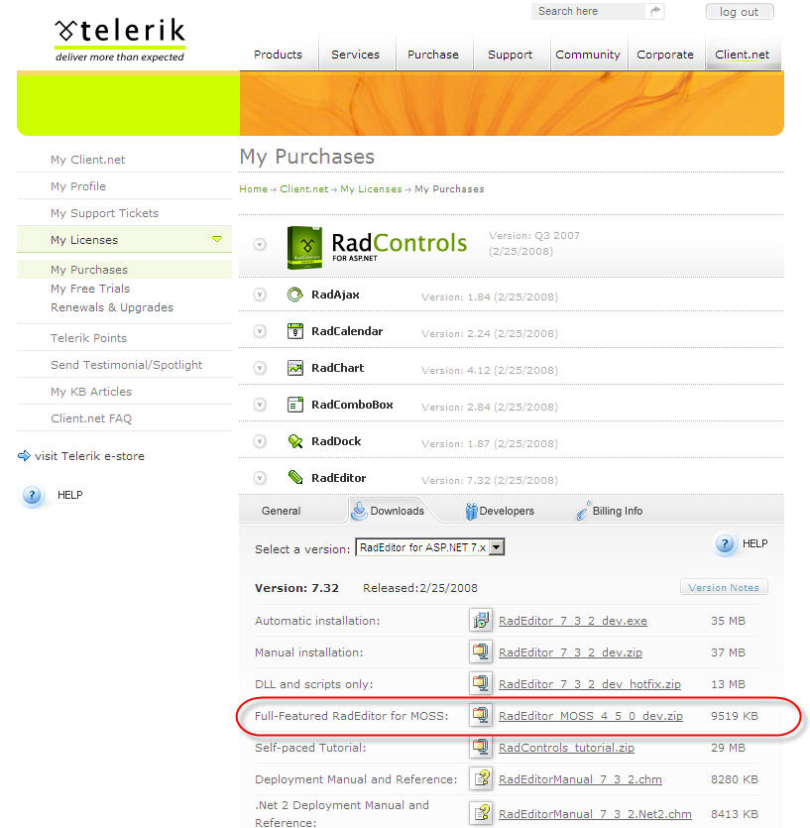Click the Telerik logo

click(x=120, y=40)
